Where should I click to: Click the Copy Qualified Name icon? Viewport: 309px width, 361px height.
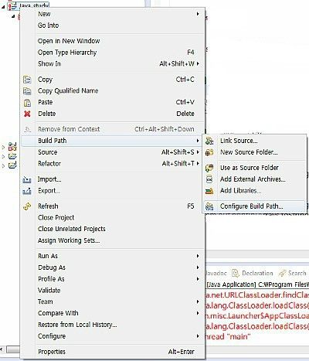[x=27, y=91]
